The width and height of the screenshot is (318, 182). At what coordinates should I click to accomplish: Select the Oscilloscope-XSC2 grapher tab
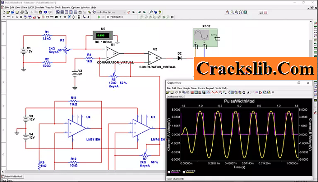(x=175, y=96)
